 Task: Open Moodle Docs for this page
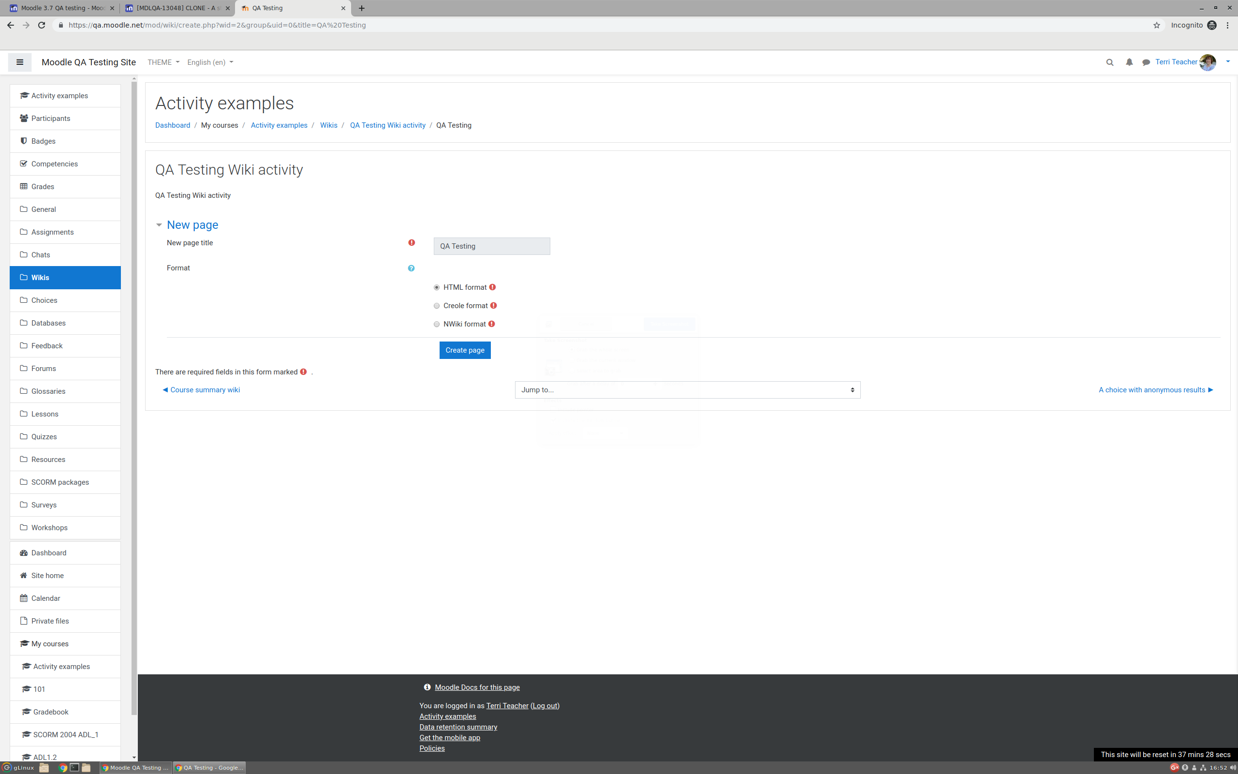[x=477, y=687]
